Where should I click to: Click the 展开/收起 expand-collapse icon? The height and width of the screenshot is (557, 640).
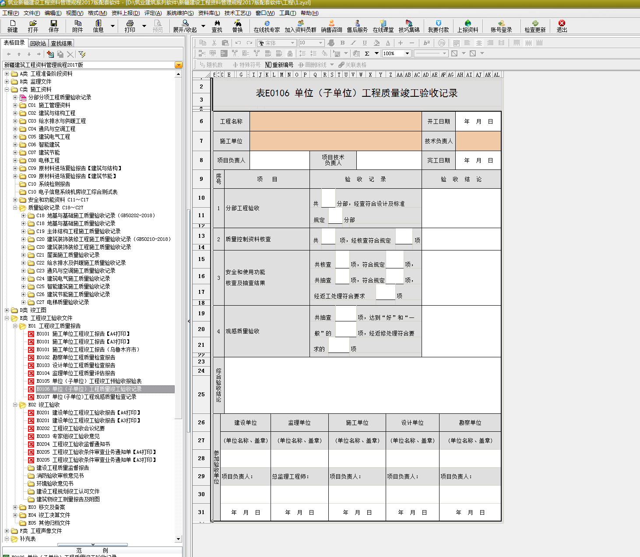point(185,26)
